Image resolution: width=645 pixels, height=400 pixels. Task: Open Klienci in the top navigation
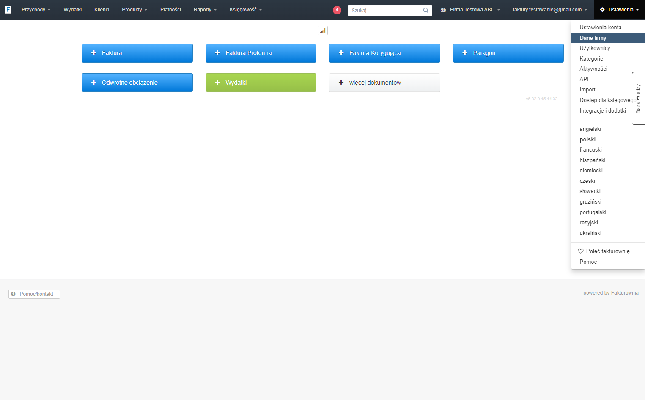pos(102,10)
